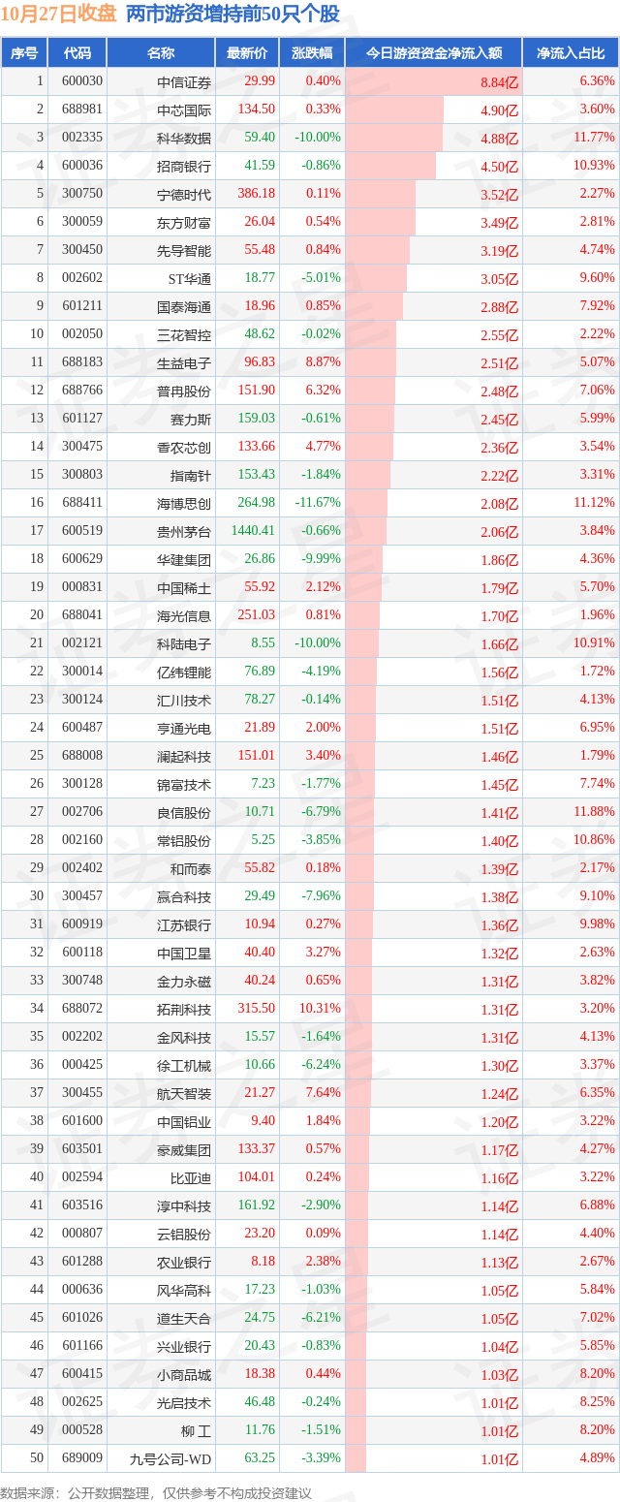Viewport: 620px width, 1502px height.
Task: Click the 名称 column header
Action: pyautogui.click(x=161, y=53)
